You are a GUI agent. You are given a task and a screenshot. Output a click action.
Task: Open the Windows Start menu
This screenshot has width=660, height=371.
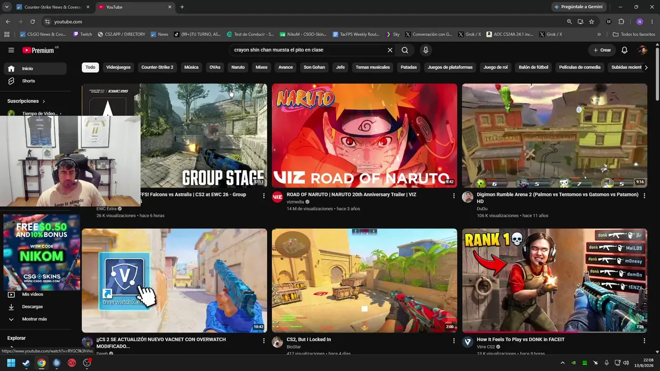coord(11,363)
